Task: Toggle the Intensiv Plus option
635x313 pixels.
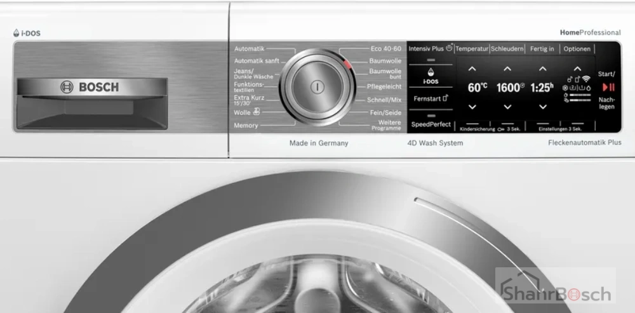Action: pos(431,49)
